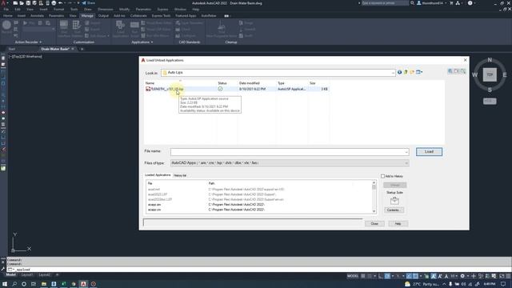Click the Load button in the dialog

coord(429,151)
